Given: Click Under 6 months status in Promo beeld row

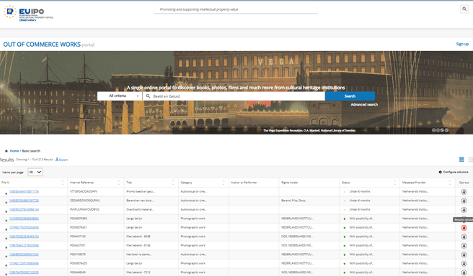Looking at the screenshot, I should 360,191.
